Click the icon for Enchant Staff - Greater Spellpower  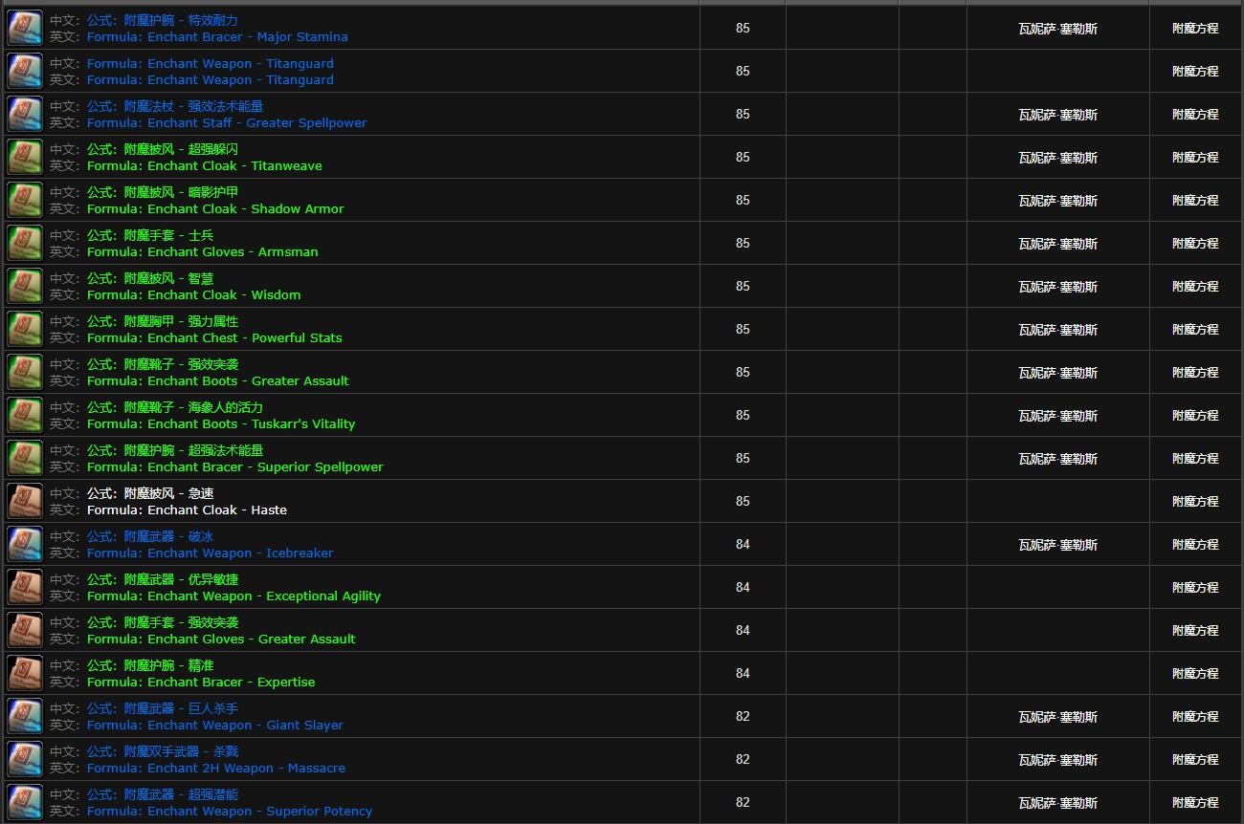[25, 115]
